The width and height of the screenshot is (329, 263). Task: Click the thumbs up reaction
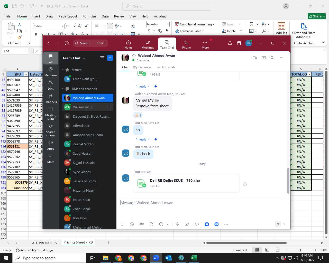pyautogui.click(x=138, y=115)
